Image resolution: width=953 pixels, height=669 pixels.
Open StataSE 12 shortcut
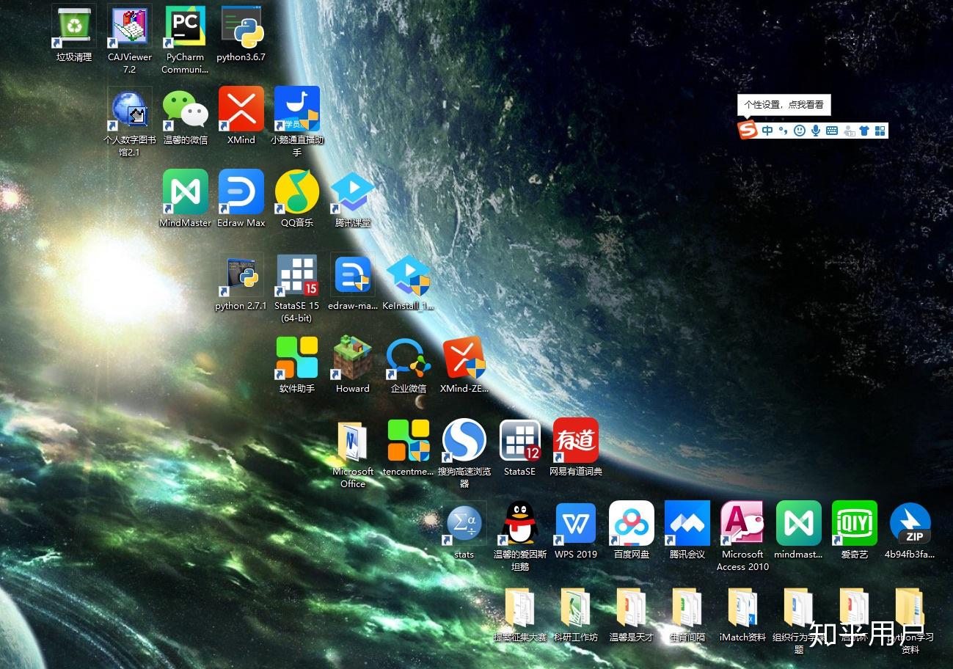click(520, 441)
